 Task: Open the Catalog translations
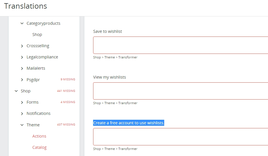[x=39, y=147]
